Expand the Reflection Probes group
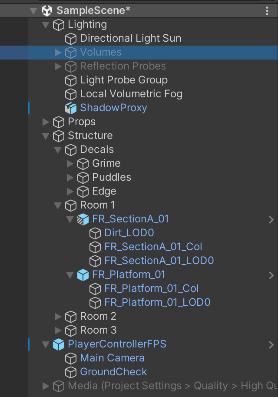Viewport: 278px width, 397px height. [58, 66]
